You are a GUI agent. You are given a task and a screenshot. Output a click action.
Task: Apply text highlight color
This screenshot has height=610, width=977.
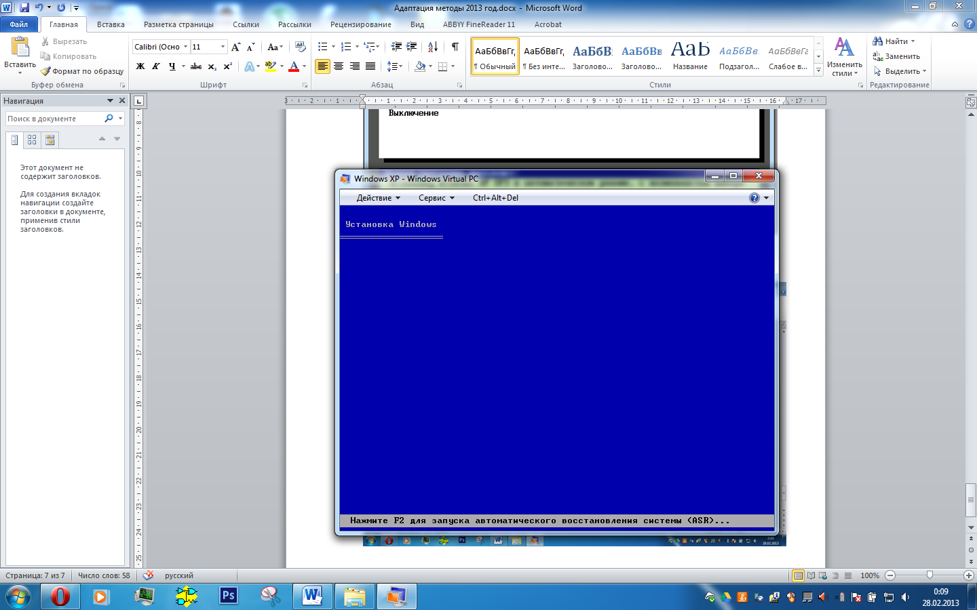[x=270, y=66]
